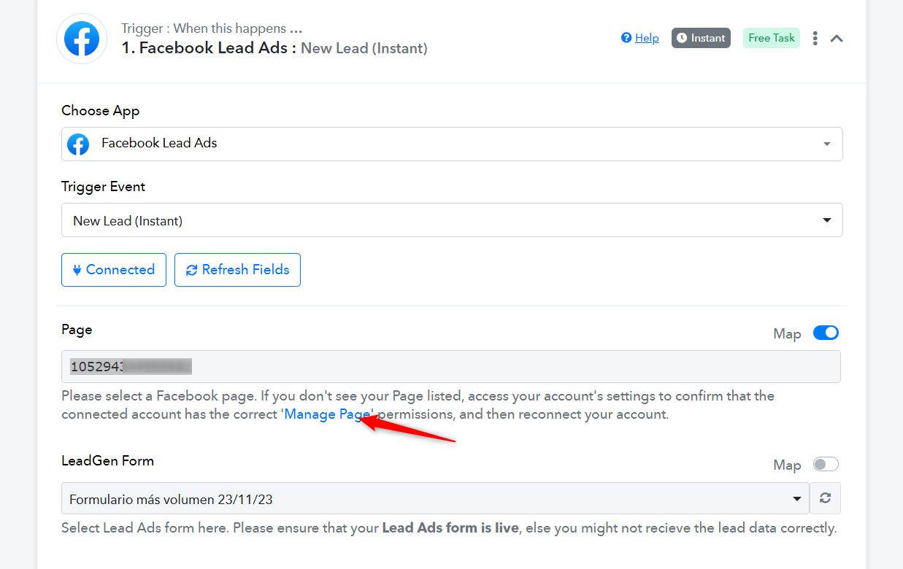Click the Refresh Fields button
903x569 pixels.
pyautogui.click(x=237, y=270)
